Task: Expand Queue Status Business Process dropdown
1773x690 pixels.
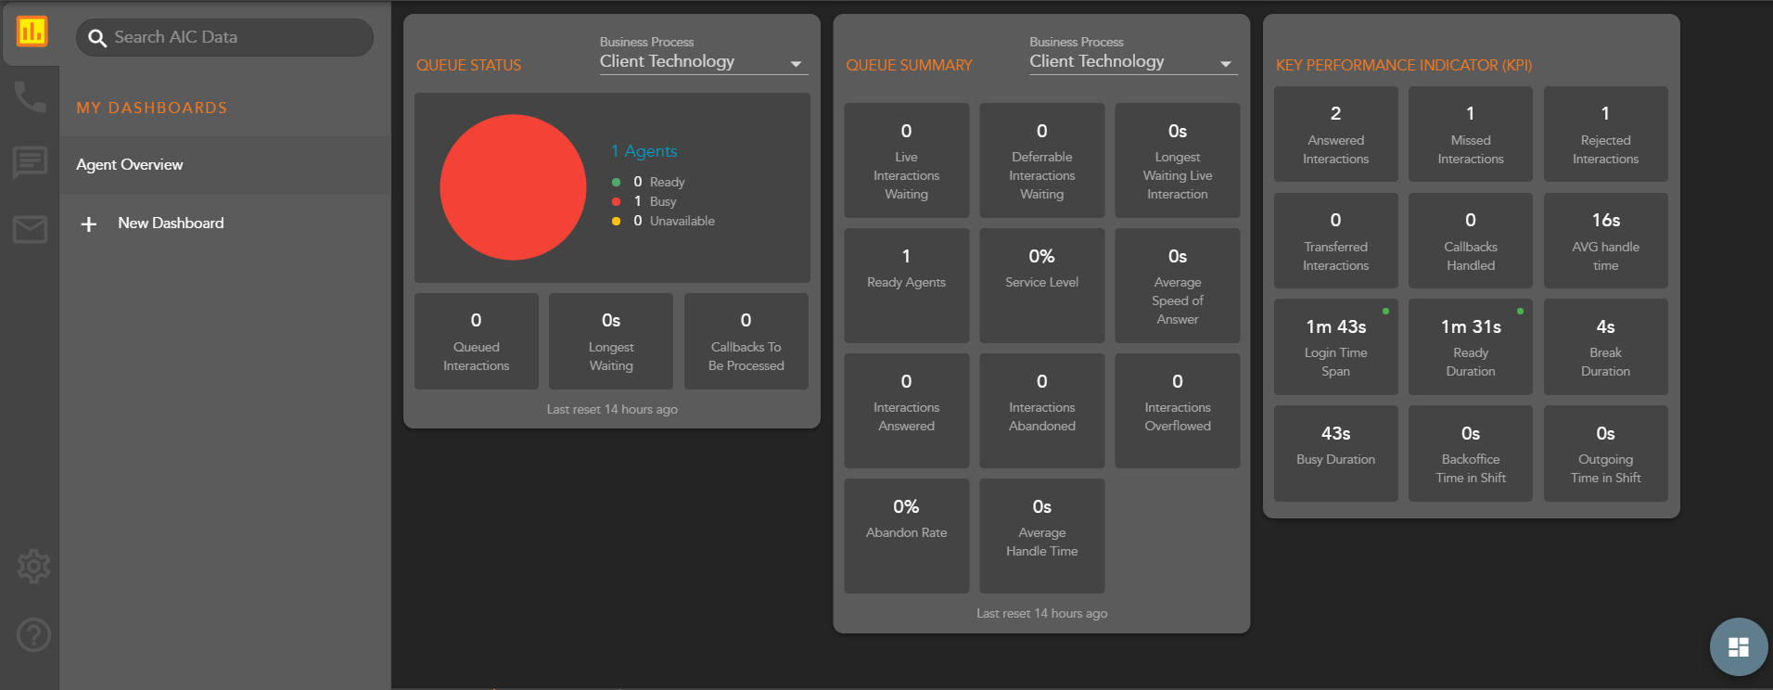Action: point(796,64)
